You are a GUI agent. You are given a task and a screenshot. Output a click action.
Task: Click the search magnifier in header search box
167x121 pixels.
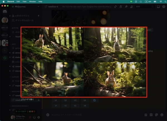[153, 7]
